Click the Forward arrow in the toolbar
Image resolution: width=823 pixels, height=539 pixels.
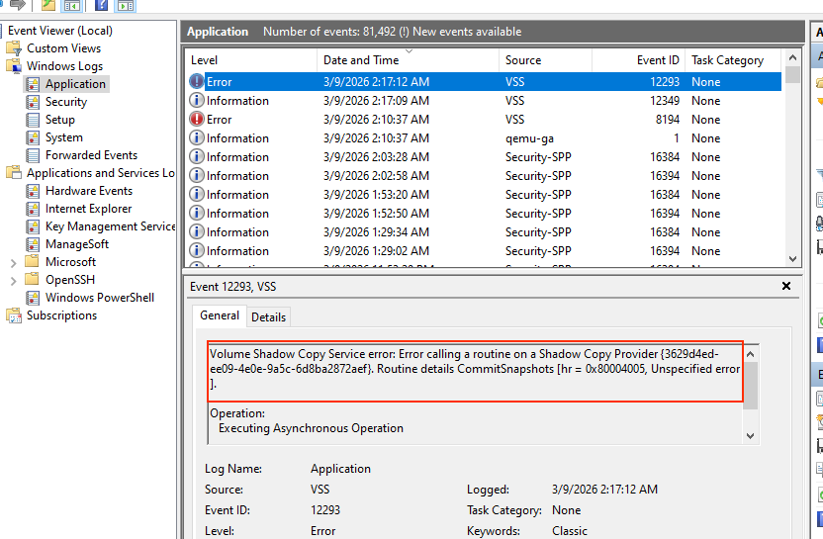(17, 6)
